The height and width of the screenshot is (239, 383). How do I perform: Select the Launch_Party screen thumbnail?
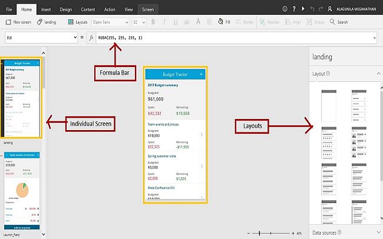coord(22,191)
